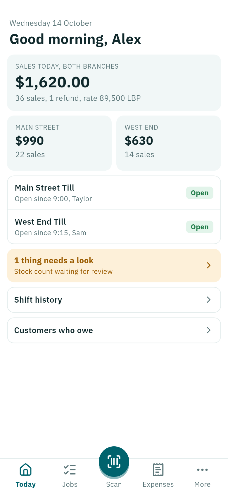Viewport: 228px width, 495px height.
Task: Select the Customers who owe label
Action: (53, 330)
